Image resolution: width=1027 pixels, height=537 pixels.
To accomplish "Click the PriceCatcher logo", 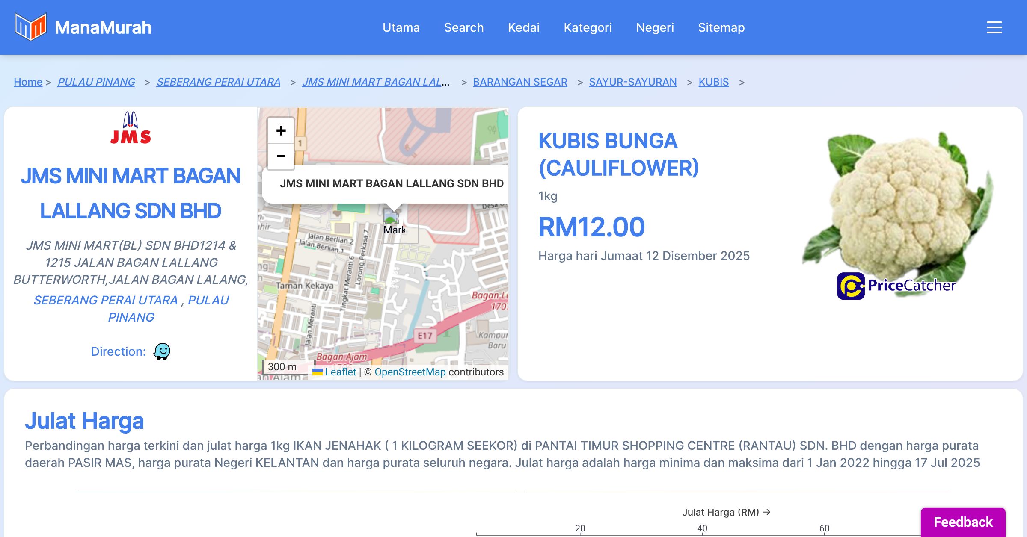I will click(896, 286).
